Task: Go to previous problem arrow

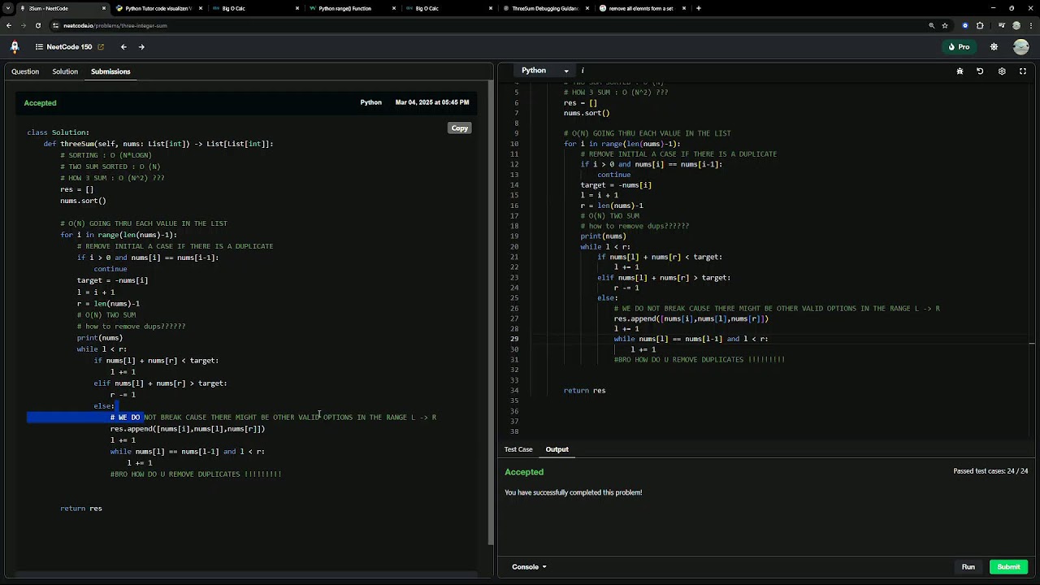Action: (123, 47)
